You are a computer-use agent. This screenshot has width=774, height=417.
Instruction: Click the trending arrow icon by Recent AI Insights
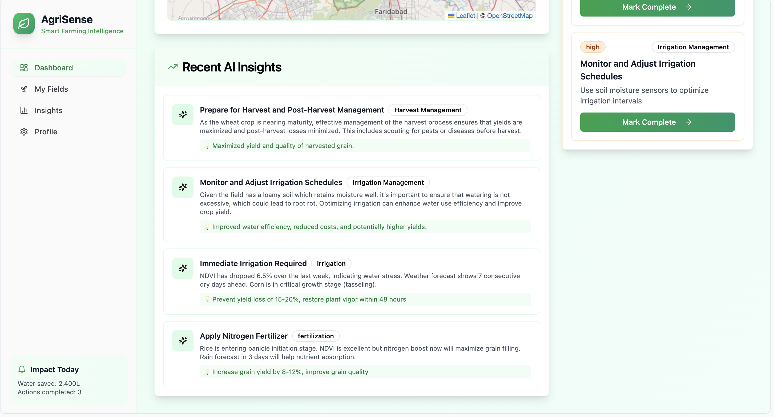[173, 67]
